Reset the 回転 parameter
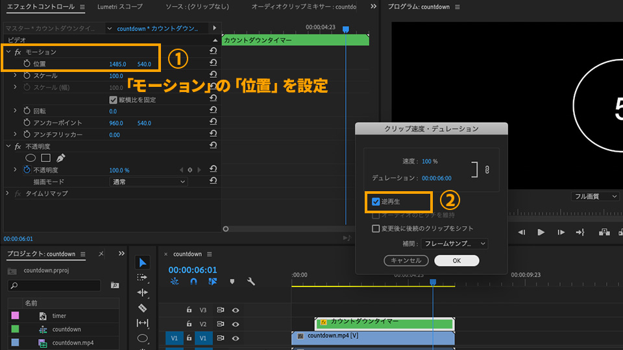623x350 pixels. (x=213, y=110)
